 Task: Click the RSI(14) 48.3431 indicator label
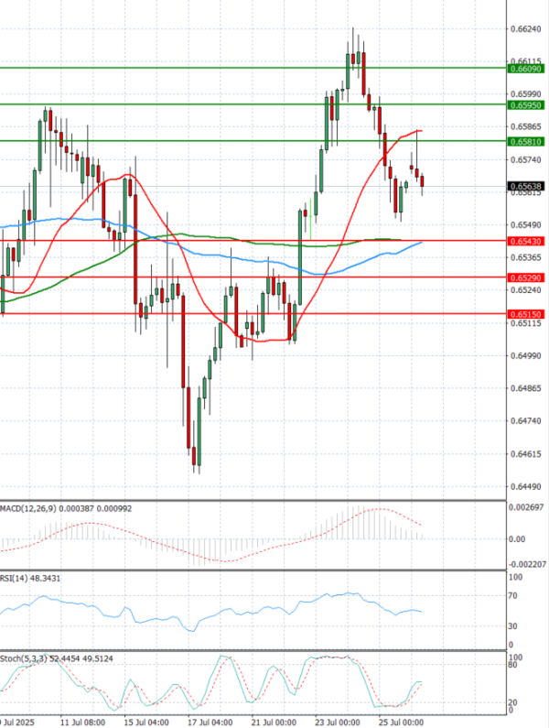pos(30,579)
